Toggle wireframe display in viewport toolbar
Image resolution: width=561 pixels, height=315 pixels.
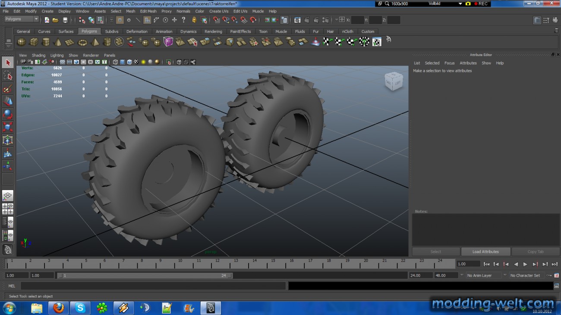[115, 62]
